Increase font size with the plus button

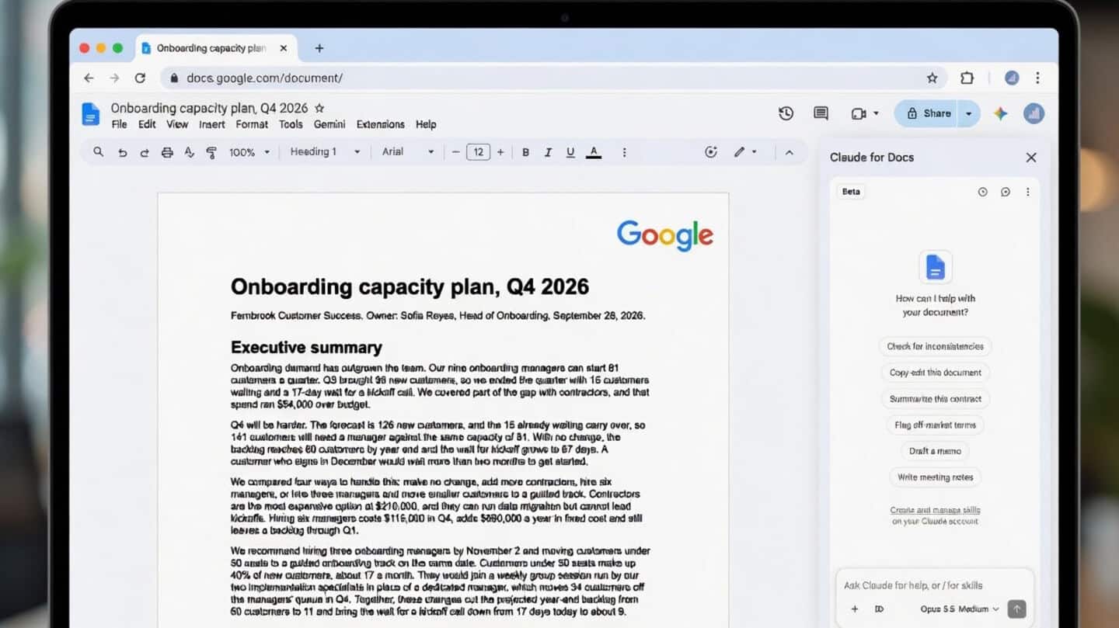(500, 152)
